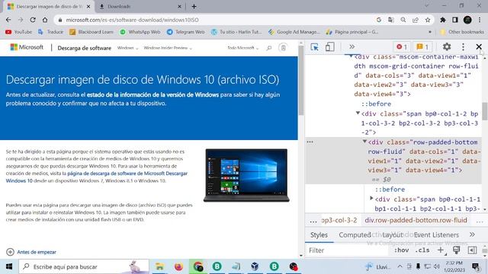Open YouTube bookmark
This screenshot has height=274, width=488.
18,32
